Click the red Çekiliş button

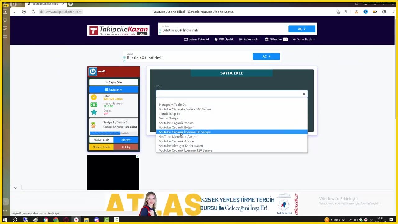[126, 147]
